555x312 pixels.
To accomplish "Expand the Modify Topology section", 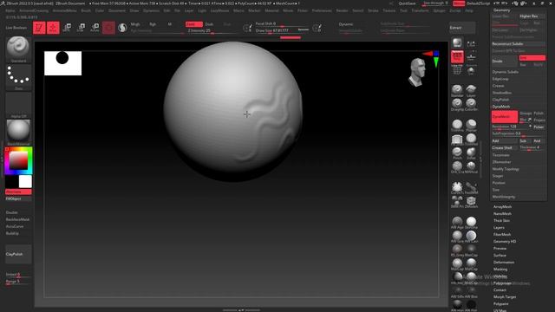I will (x=506, y=169).
